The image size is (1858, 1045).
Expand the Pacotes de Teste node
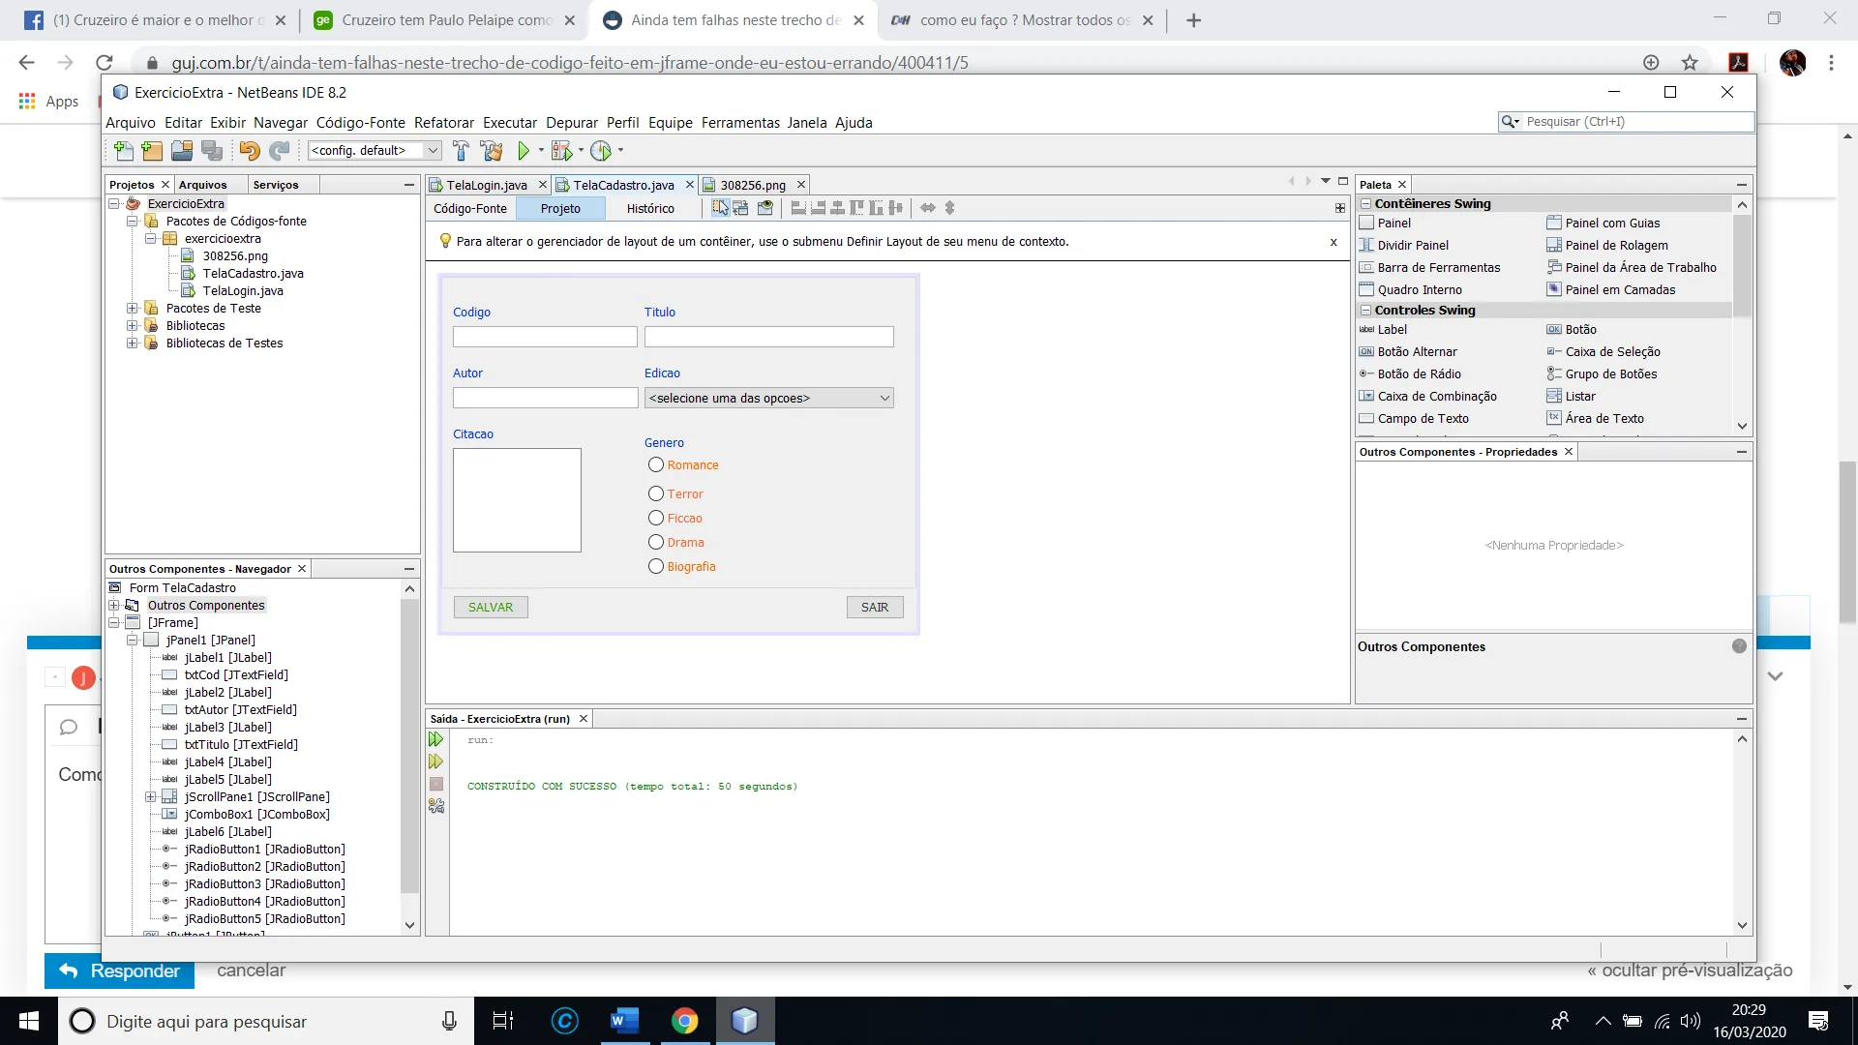[133, 309]
